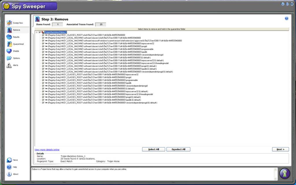Uncheck HKEY_CLASSES_ROOT \typelib row checkbox (no default)

click(43, 83)
